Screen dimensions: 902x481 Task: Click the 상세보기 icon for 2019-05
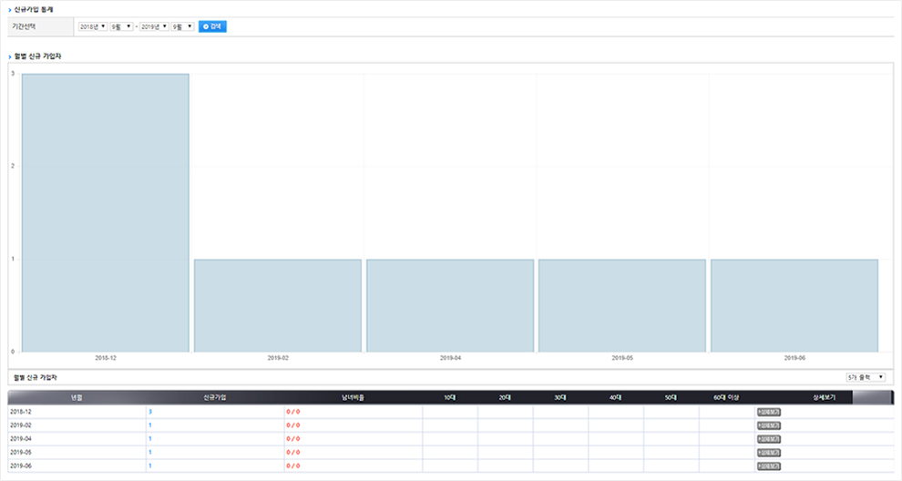tap(768, 452)
